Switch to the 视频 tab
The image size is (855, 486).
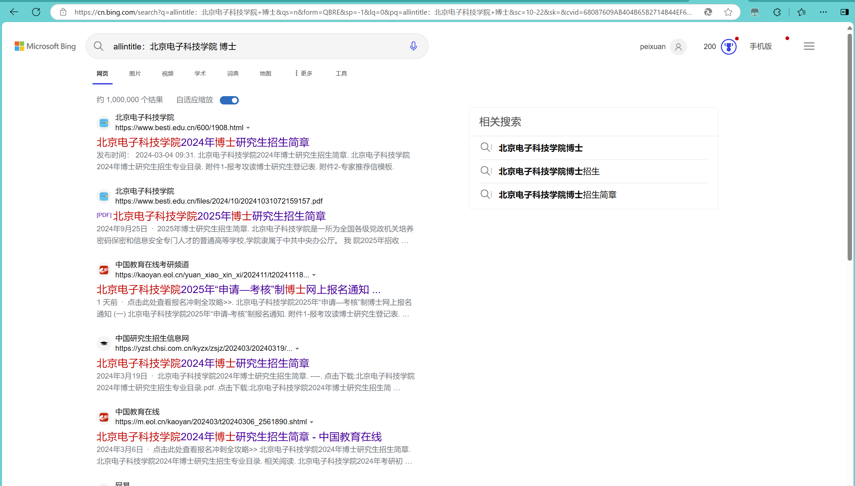click(x=168, y=73)
